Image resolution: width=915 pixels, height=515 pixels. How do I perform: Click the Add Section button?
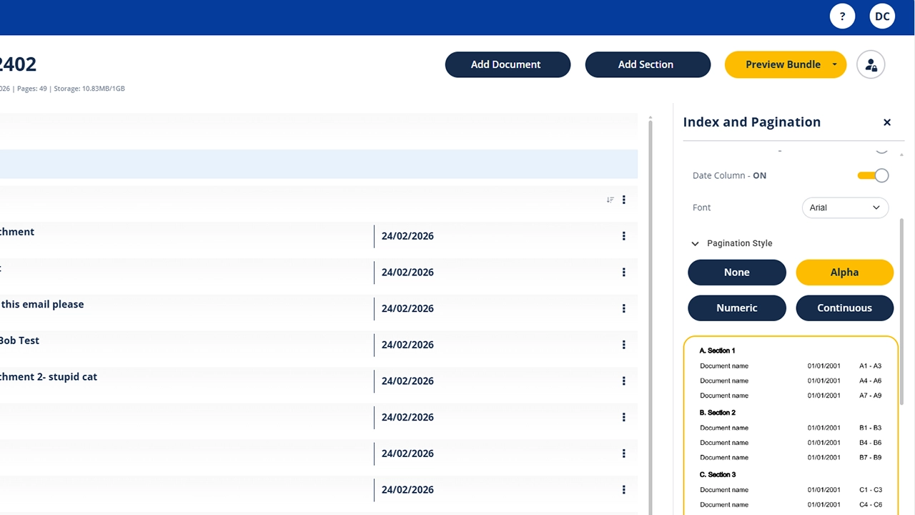tap(646, 64)
